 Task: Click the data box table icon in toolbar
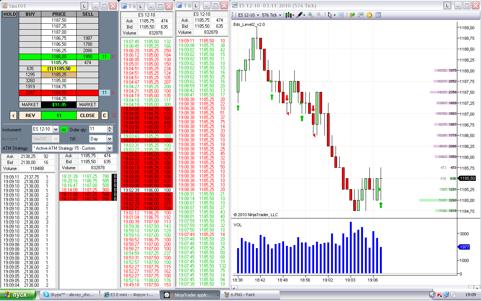pyautogui.click(x=378, y=15)
